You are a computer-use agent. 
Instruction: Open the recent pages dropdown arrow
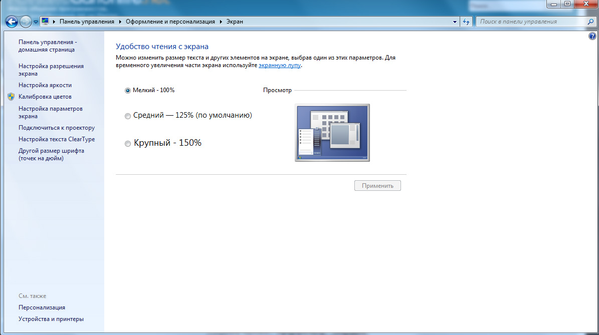click(36, 22)
